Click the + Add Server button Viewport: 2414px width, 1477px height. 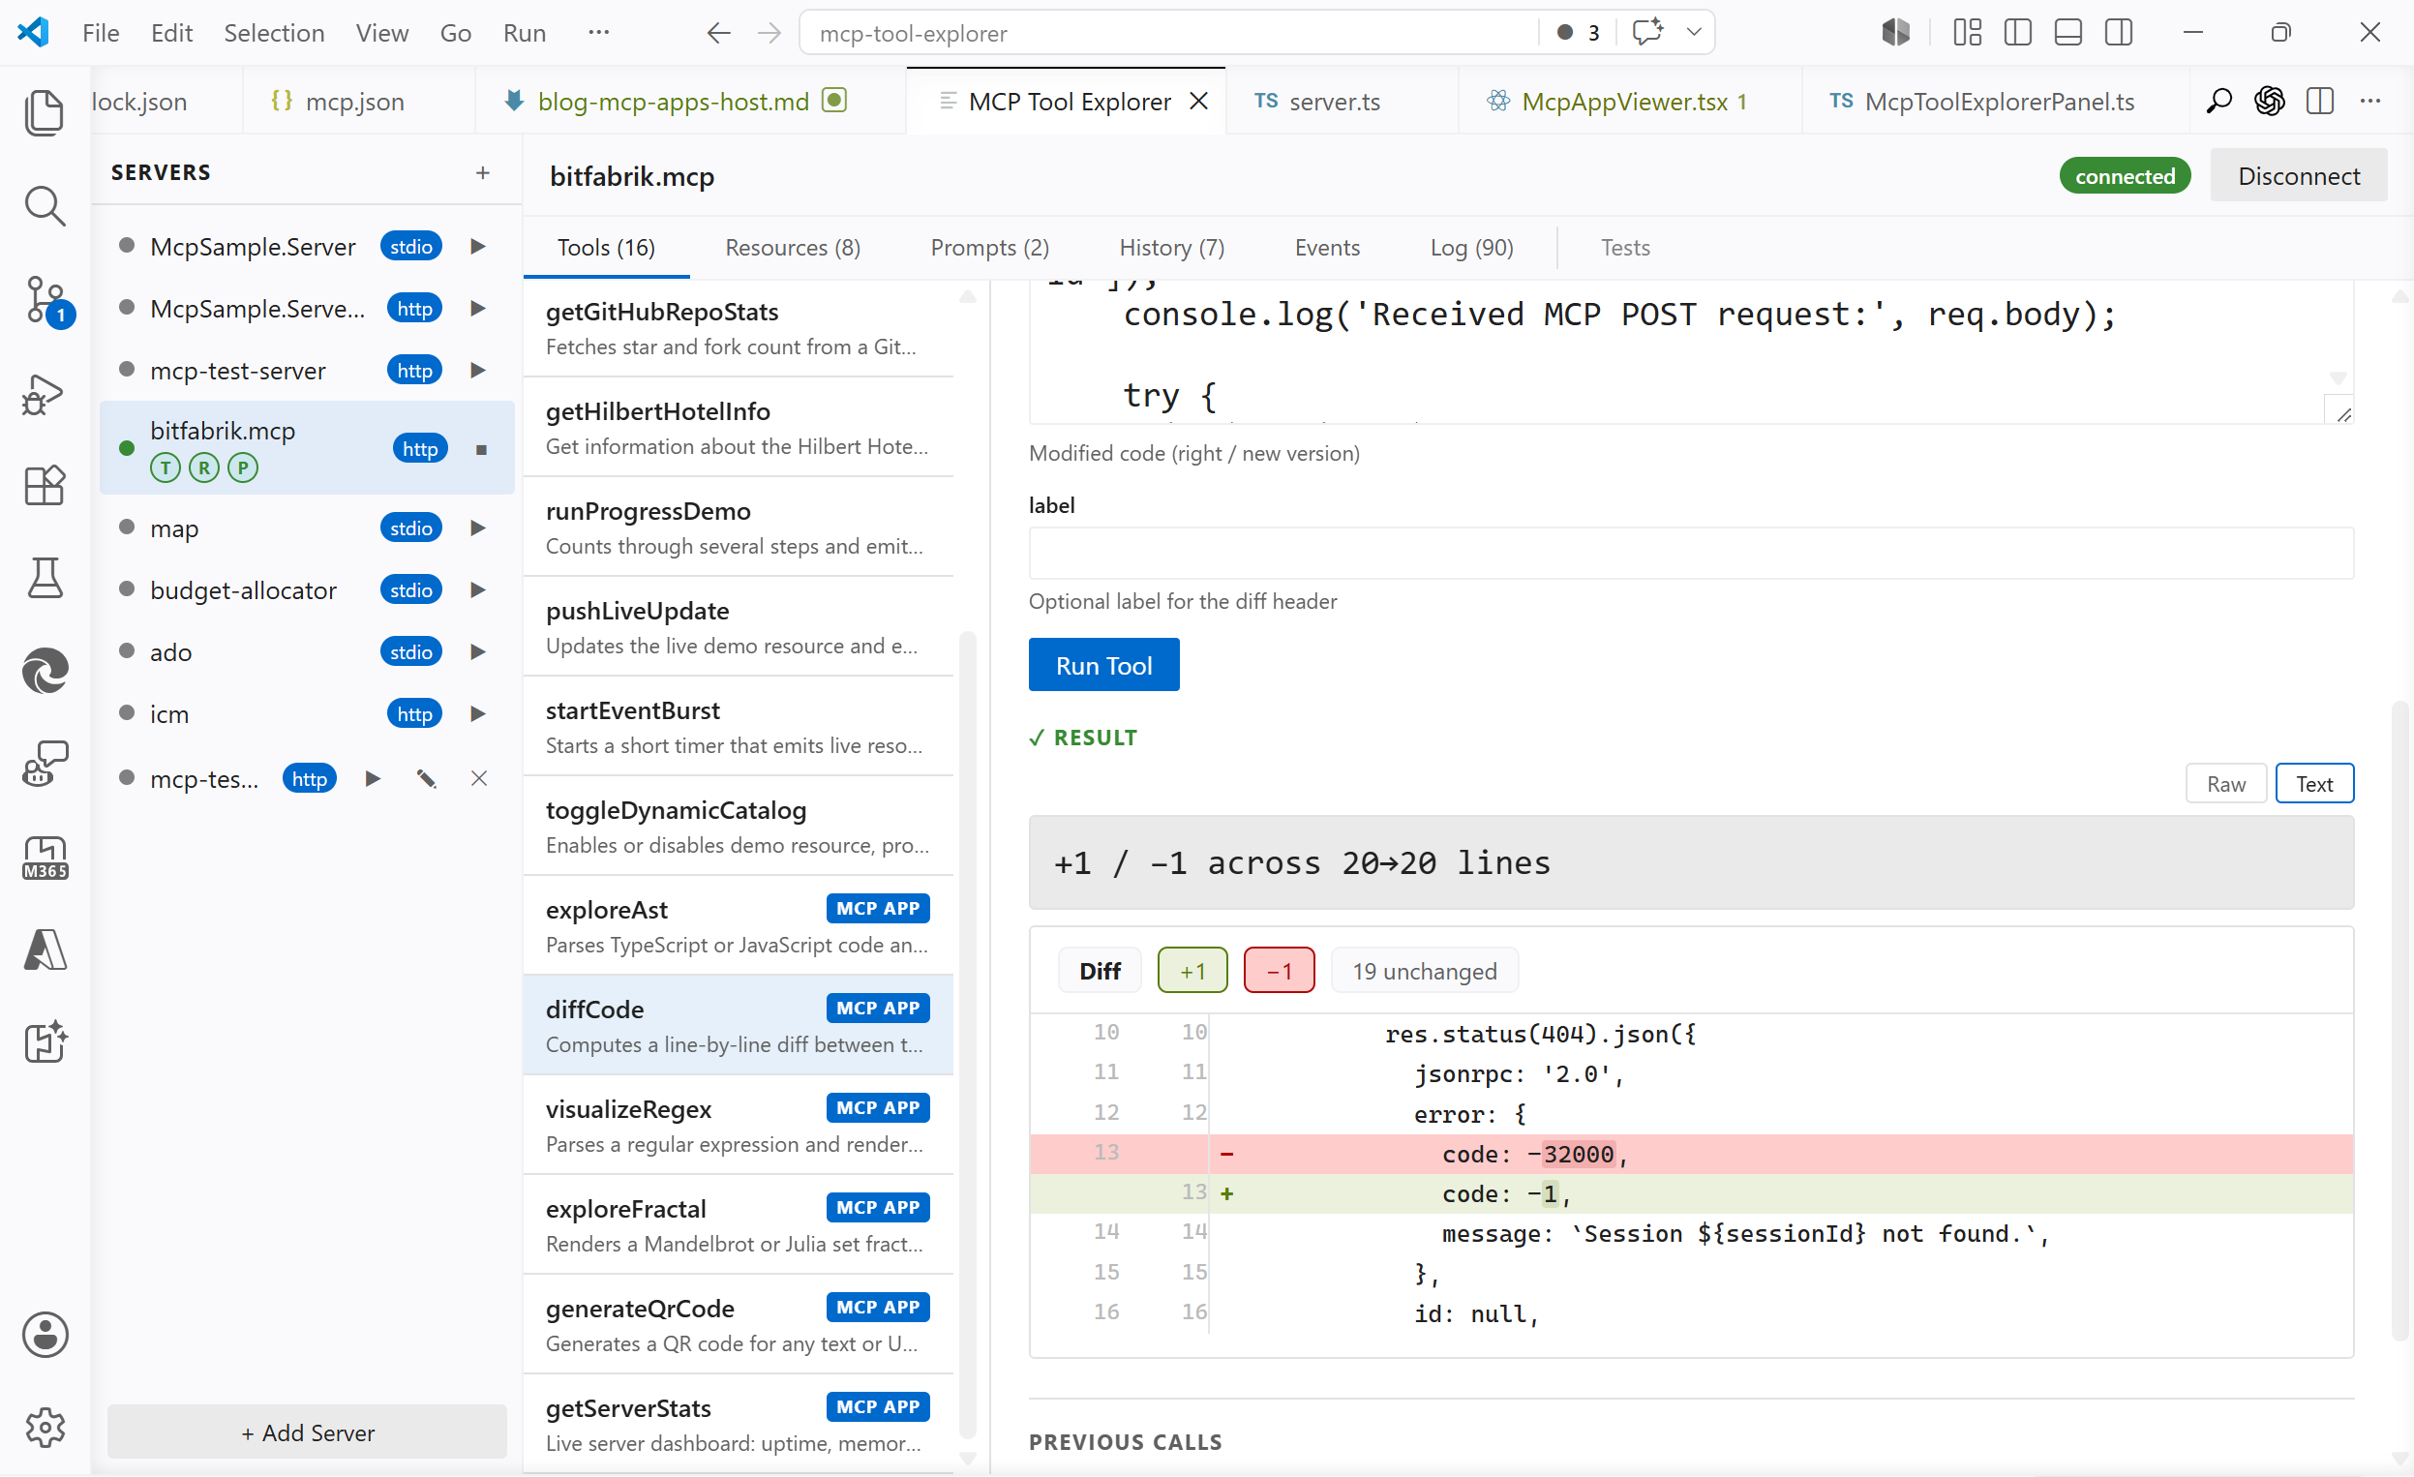pyautogui.click(x=307, y=1432)
